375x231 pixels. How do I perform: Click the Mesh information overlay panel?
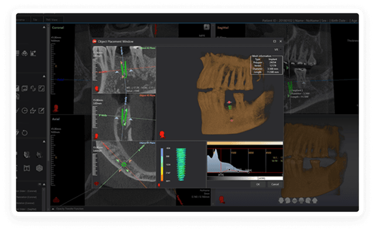click(x=267, y=65)
